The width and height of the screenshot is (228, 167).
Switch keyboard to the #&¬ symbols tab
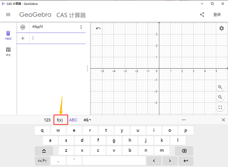87,120
